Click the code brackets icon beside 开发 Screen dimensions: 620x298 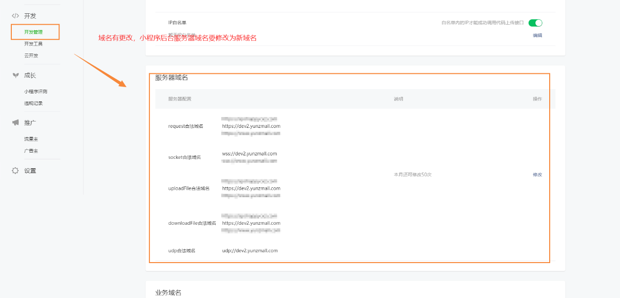pos(15,16)
